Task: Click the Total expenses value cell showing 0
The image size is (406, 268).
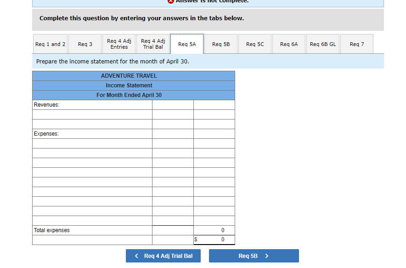Action: click(x=214, y=230)
